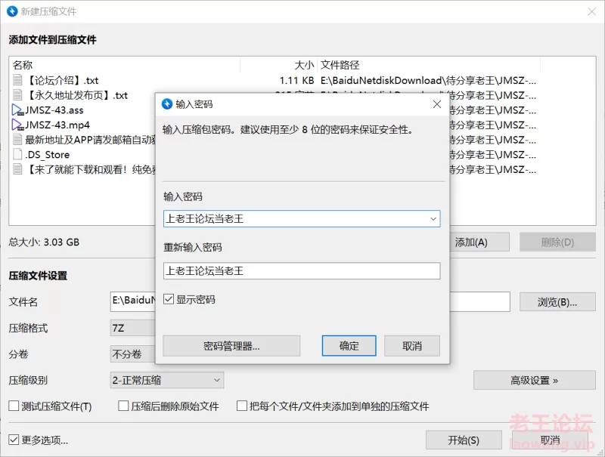The height and width of the screenshot is (457, 605).
Task: Select file name .DS_Store
Action: (48, 155)
